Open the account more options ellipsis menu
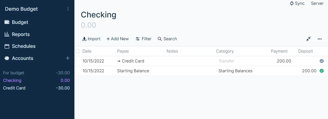Image resolution: width=328 pixels, height=119 pixels. pyautogui.click(x=320, y=39)
